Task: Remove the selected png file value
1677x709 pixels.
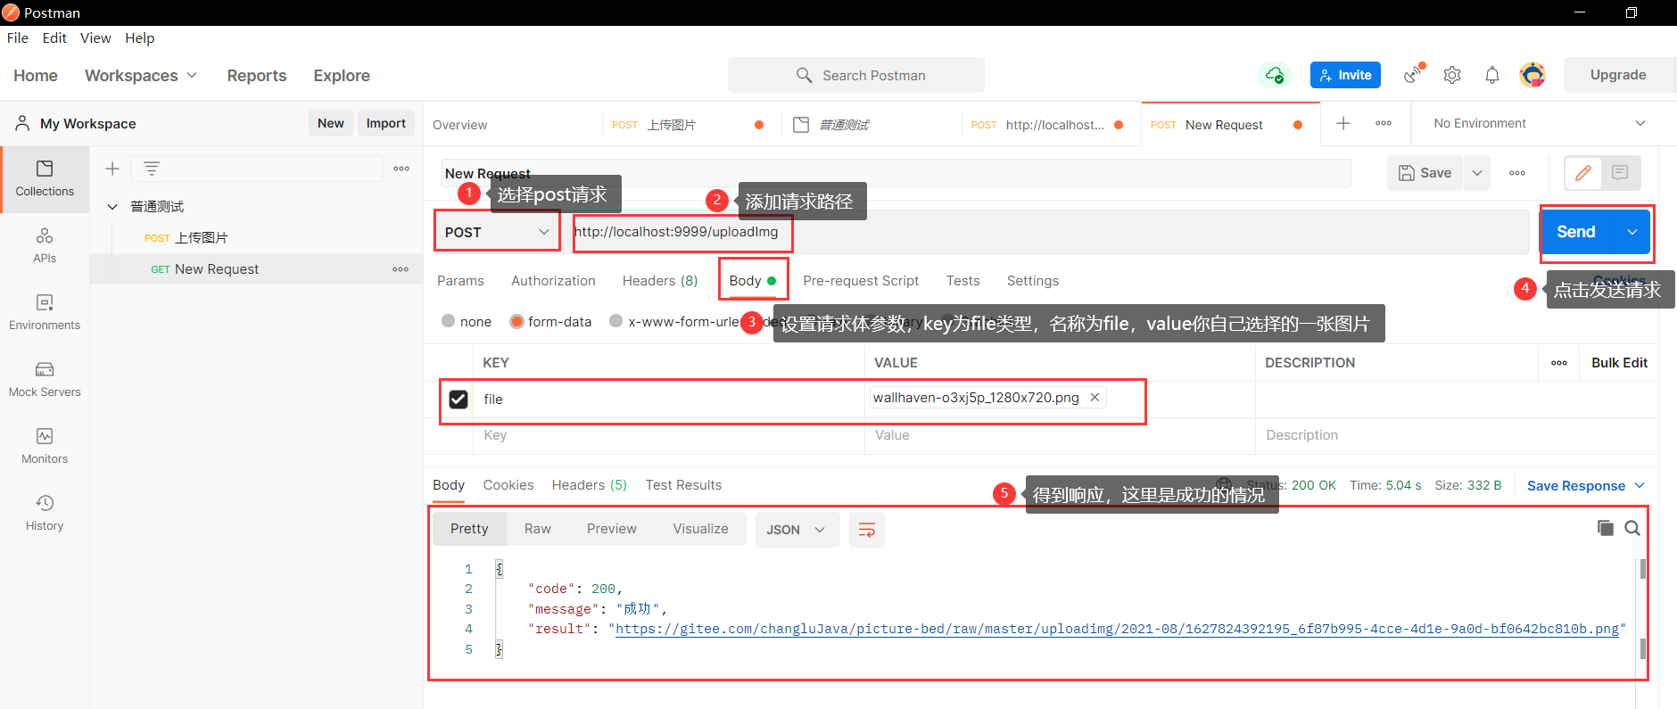Action: point(1095,398)
